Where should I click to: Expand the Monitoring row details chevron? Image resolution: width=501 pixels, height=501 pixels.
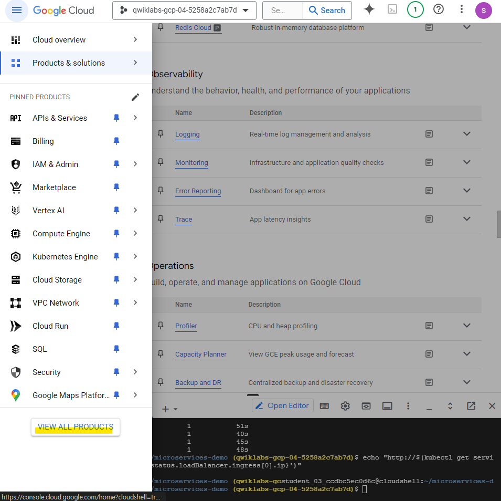pyautogui.click(x=466, y=162)
